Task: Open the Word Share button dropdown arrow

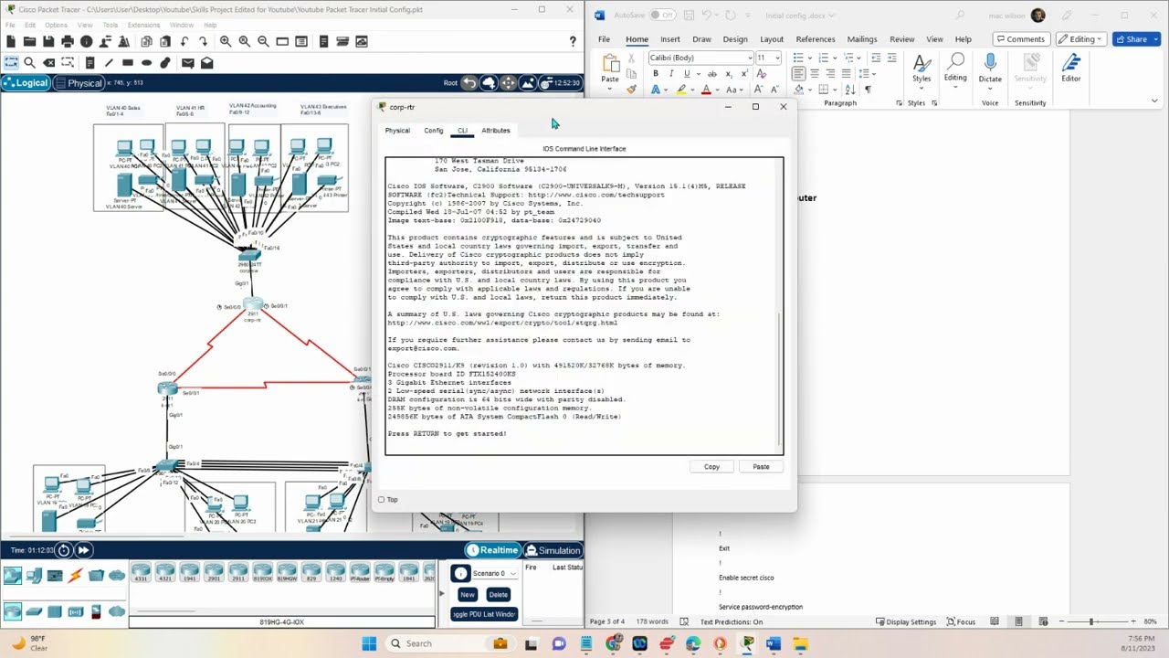Action: (x=1154, y=39)
